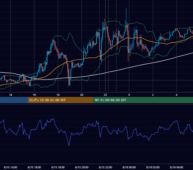Click the 8/16 02:00 time label
The image size is (193, 170).
(x=153, y=167)
